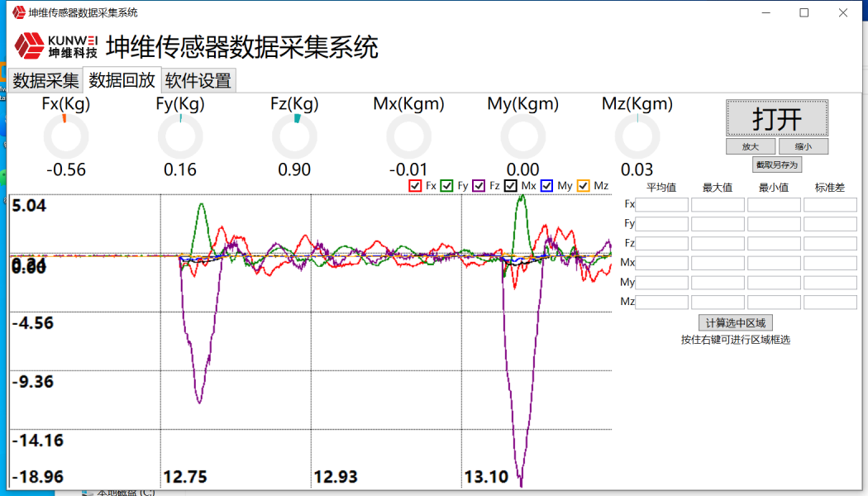Click the 计算选中区域 button
The image size is (868, 496).
[x=735, y=322]
